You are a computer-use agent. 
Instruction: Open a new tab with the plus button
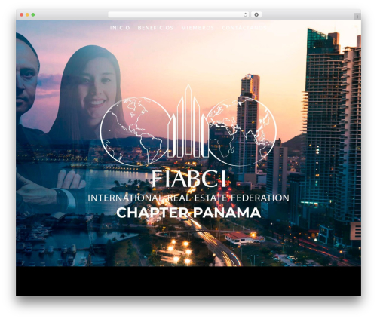click(357, 17)
